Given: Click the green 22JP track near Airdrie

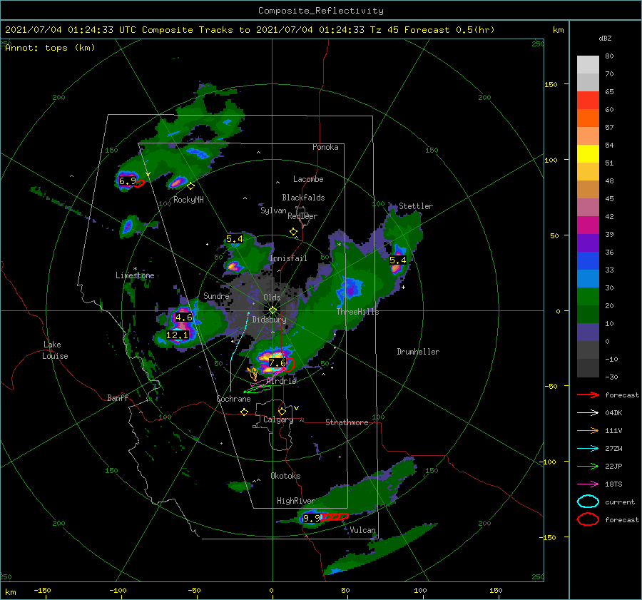Looking at the screenshot, I should coord(257,390).
